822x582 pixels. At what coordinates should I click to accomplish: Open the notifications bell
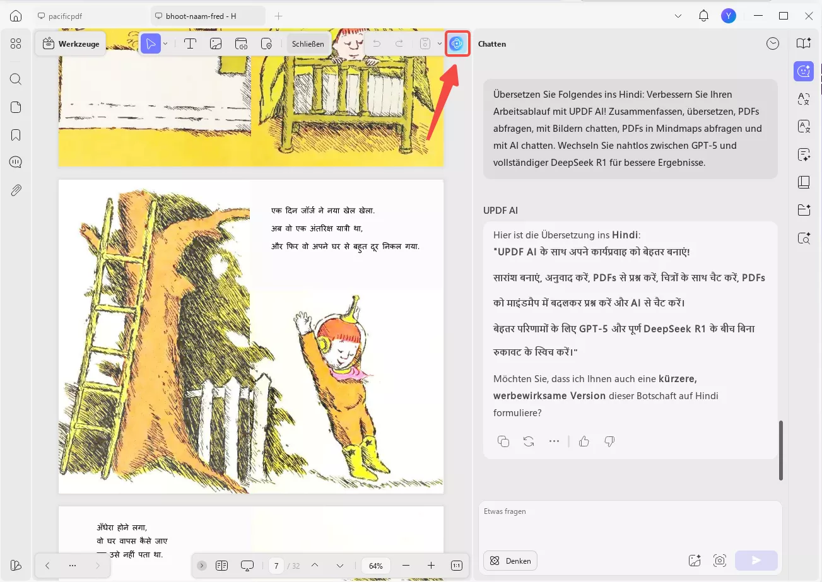click(703, 16)
